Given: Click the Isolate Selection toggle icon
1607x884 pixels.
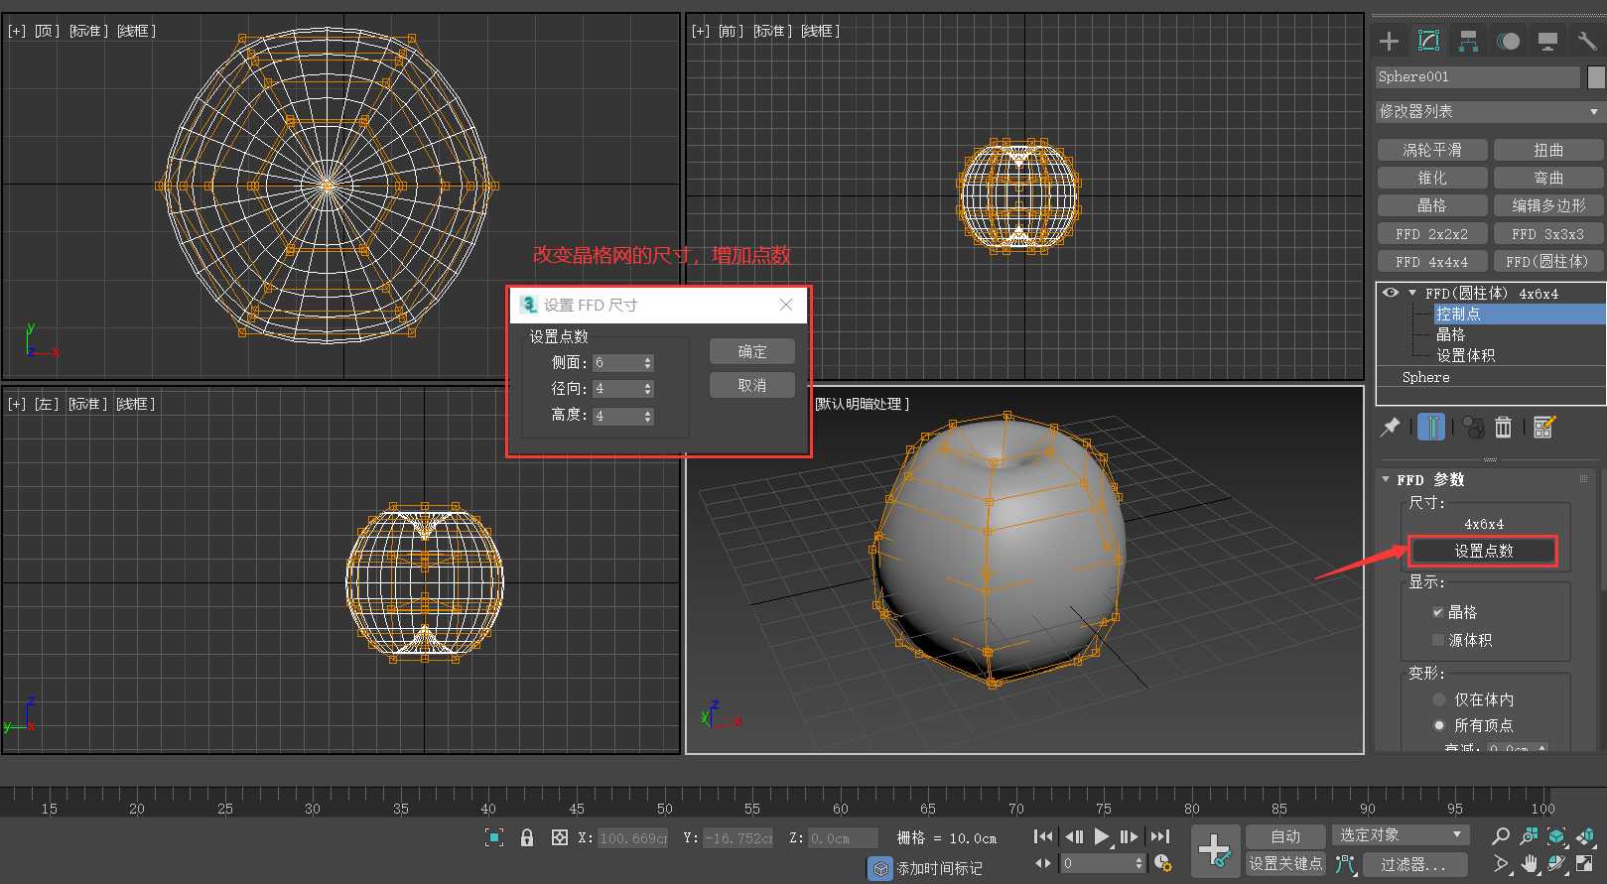Looking at the screenshot, I should pos(494,837).
